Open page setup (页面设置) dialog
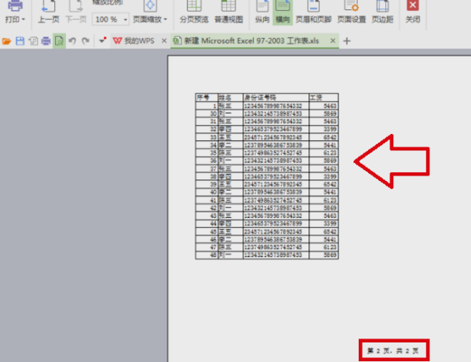The image size is (471, 362). (x=352, y=13)
